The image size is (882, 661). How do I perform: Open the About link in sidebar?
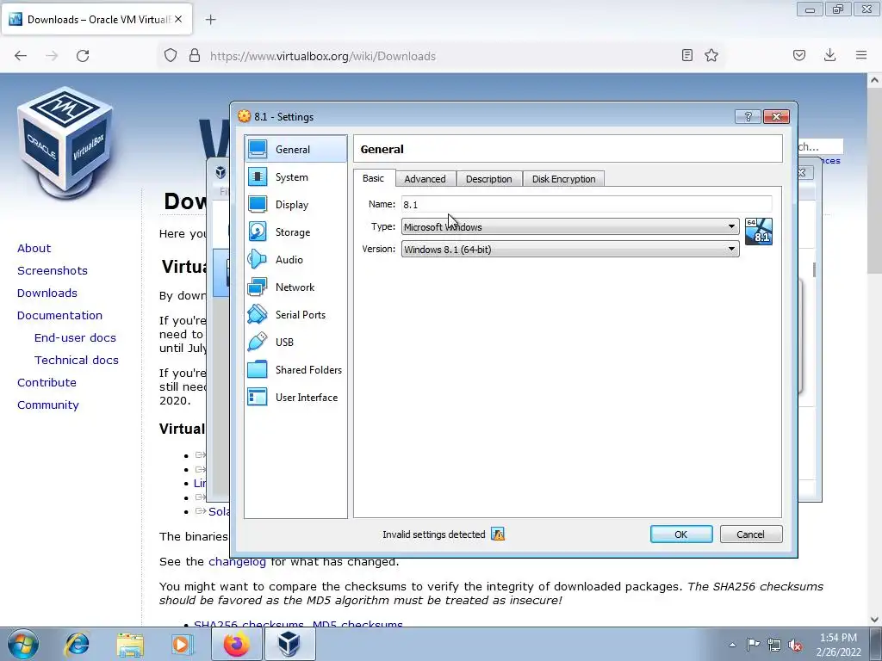tap(34, 249)
